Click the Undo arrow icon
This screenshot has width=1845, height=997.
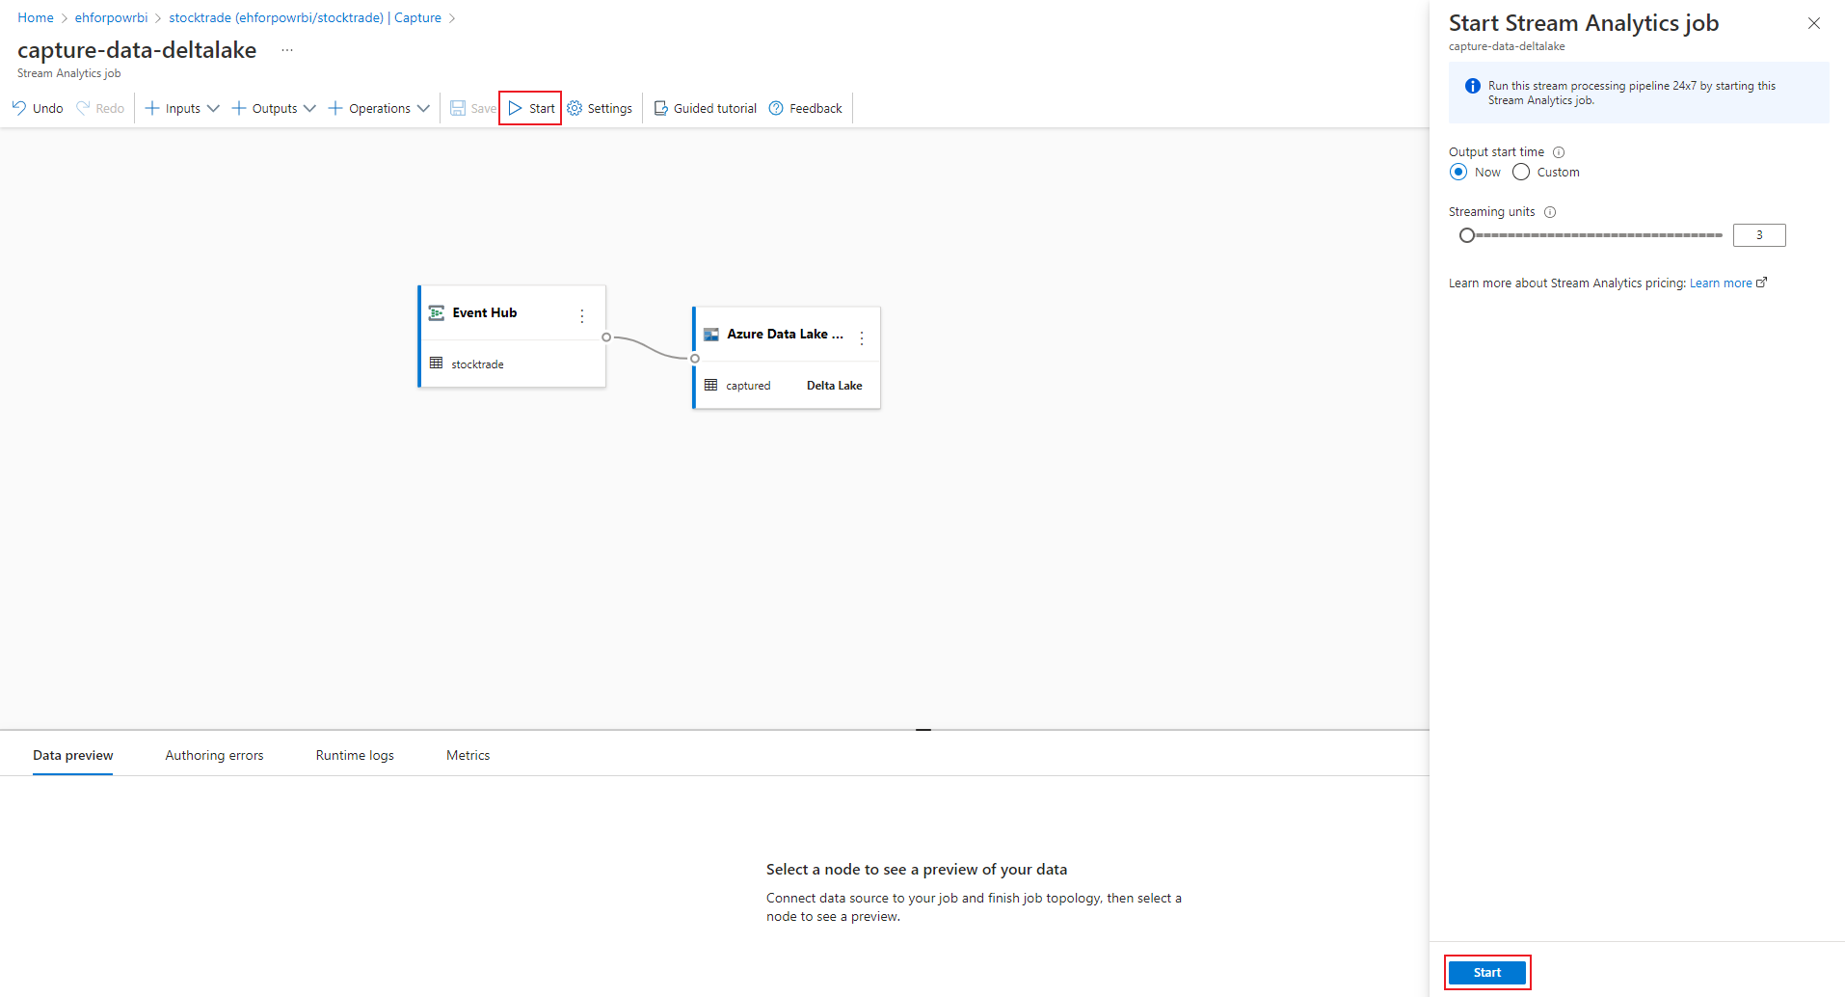(x=19, y=108)
